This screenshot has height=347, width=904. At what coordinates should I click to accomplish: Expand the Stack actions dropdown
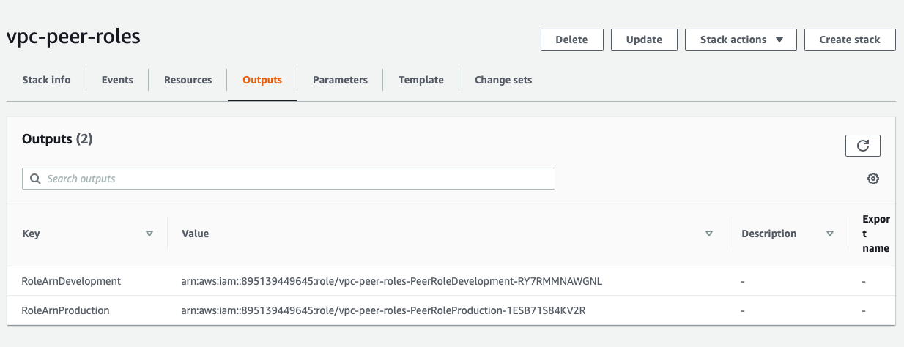point(740,40)
